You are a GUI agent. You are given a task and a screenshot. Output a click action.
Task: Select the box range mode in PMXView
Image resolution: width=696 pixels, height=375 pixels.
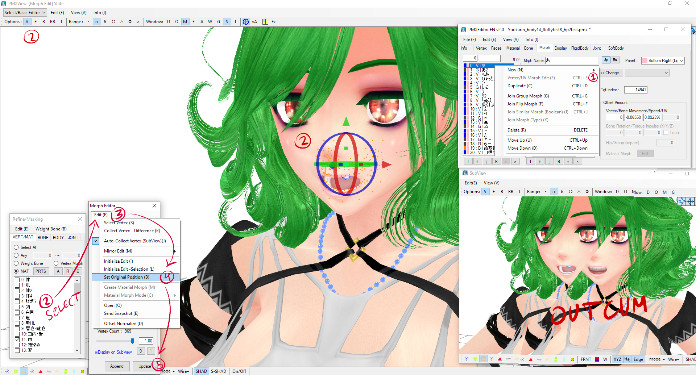pos(96,22)
